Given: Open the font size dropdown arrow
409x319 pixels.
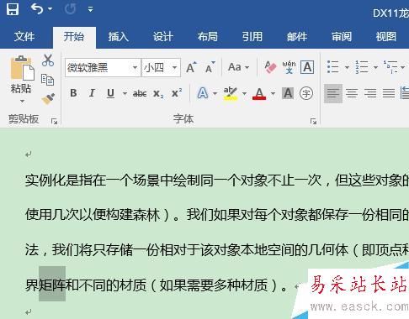Looking at the screenshot, I should (174, 68).
